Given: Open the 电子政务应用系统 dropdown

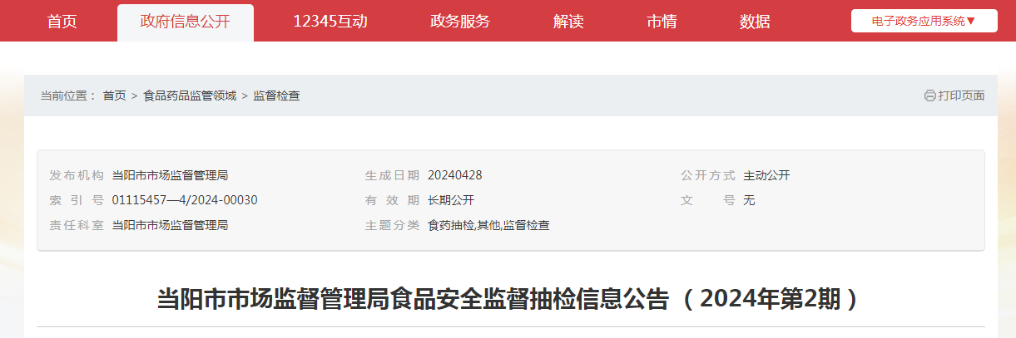Looking at the screenshot, I should pyautogui.click(x=924, y=21).
